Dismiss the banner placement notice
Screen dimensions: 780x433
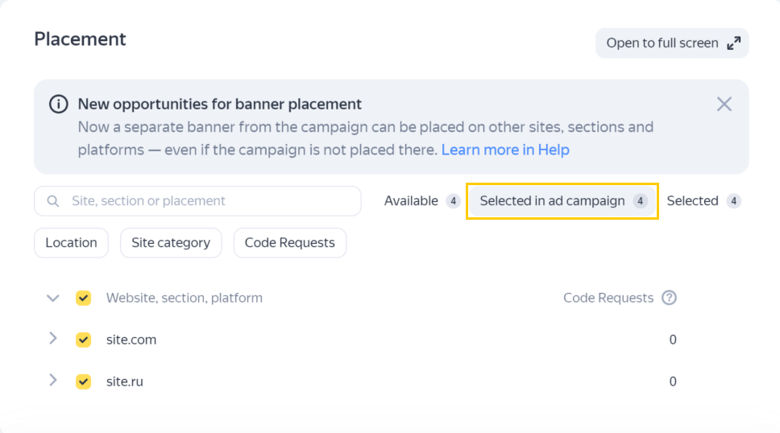(724, 104)
